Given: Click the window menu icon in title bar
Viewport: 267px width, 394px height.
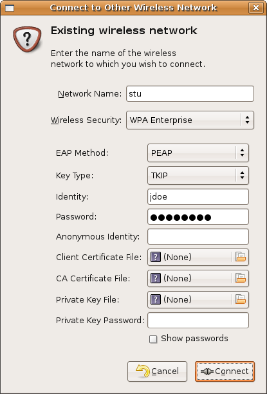Looking at the screenshot, I should tap(9, 8).
